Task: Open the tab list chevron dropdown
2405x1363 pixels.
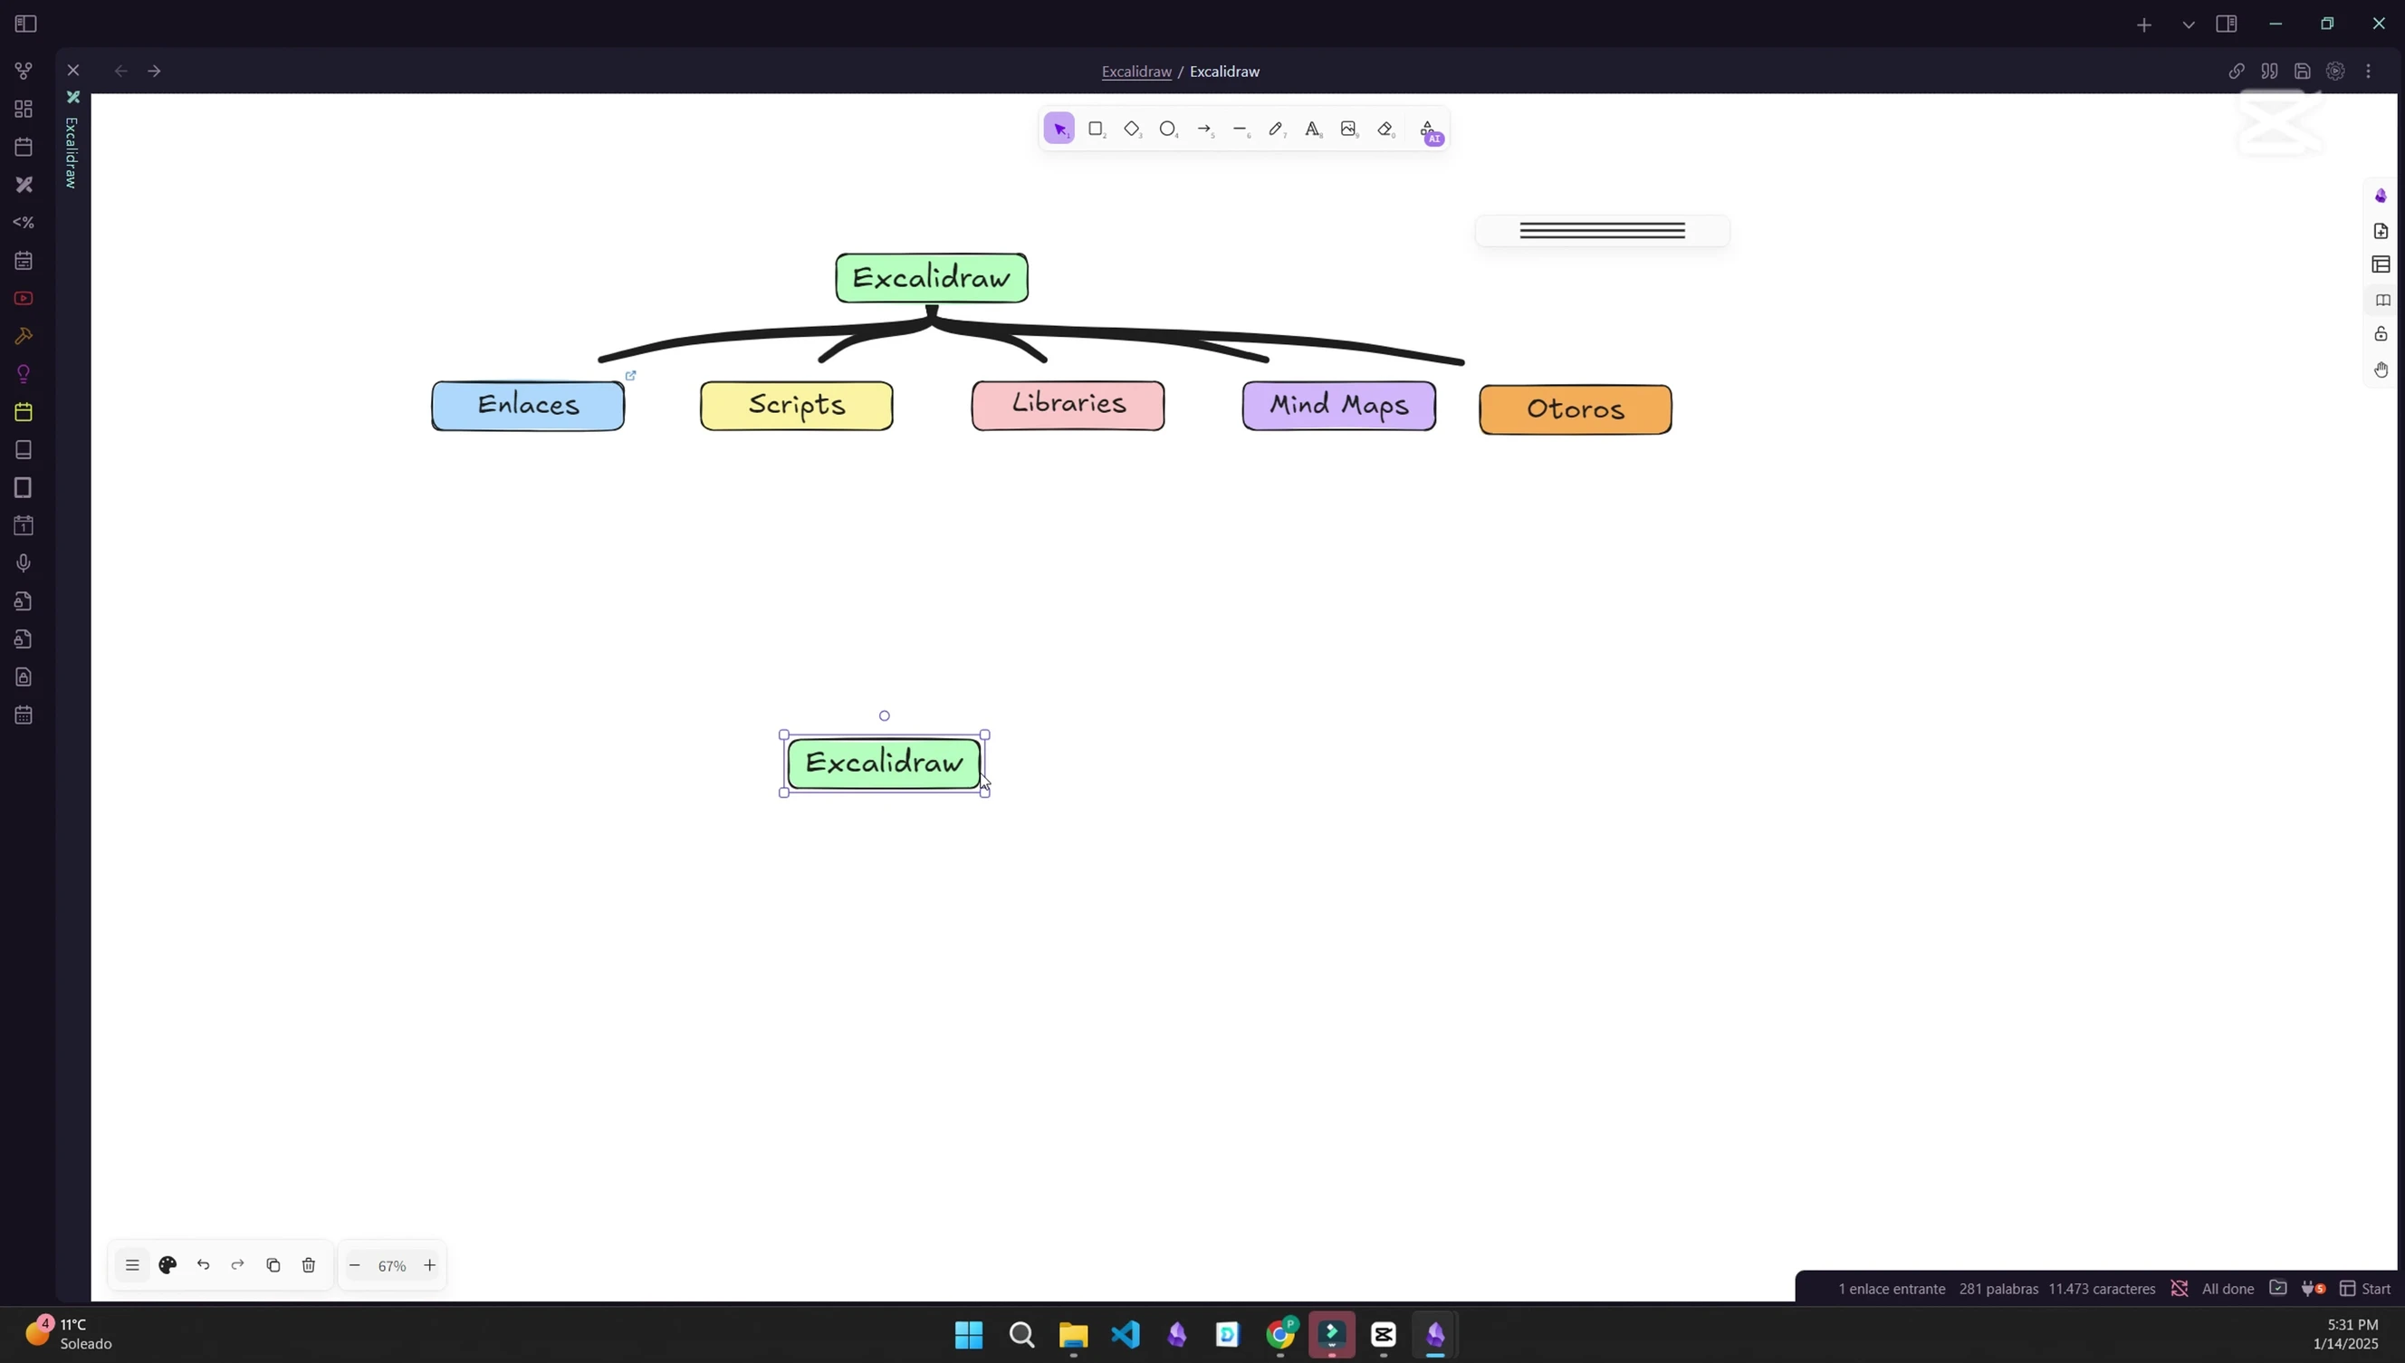Action: [2189, 24]
